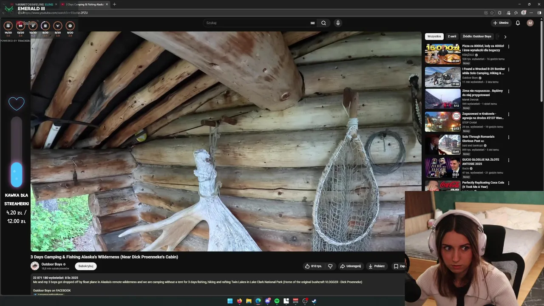This screenshot has width=544, height=306.
Task: Open the Outdoor Boys channel name link
Action: click(52, 264)
